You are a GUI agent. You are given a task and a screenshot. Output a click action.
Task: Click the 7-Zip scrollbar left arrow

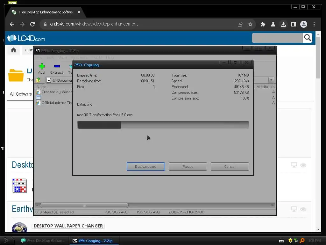[x=38, y=205]
